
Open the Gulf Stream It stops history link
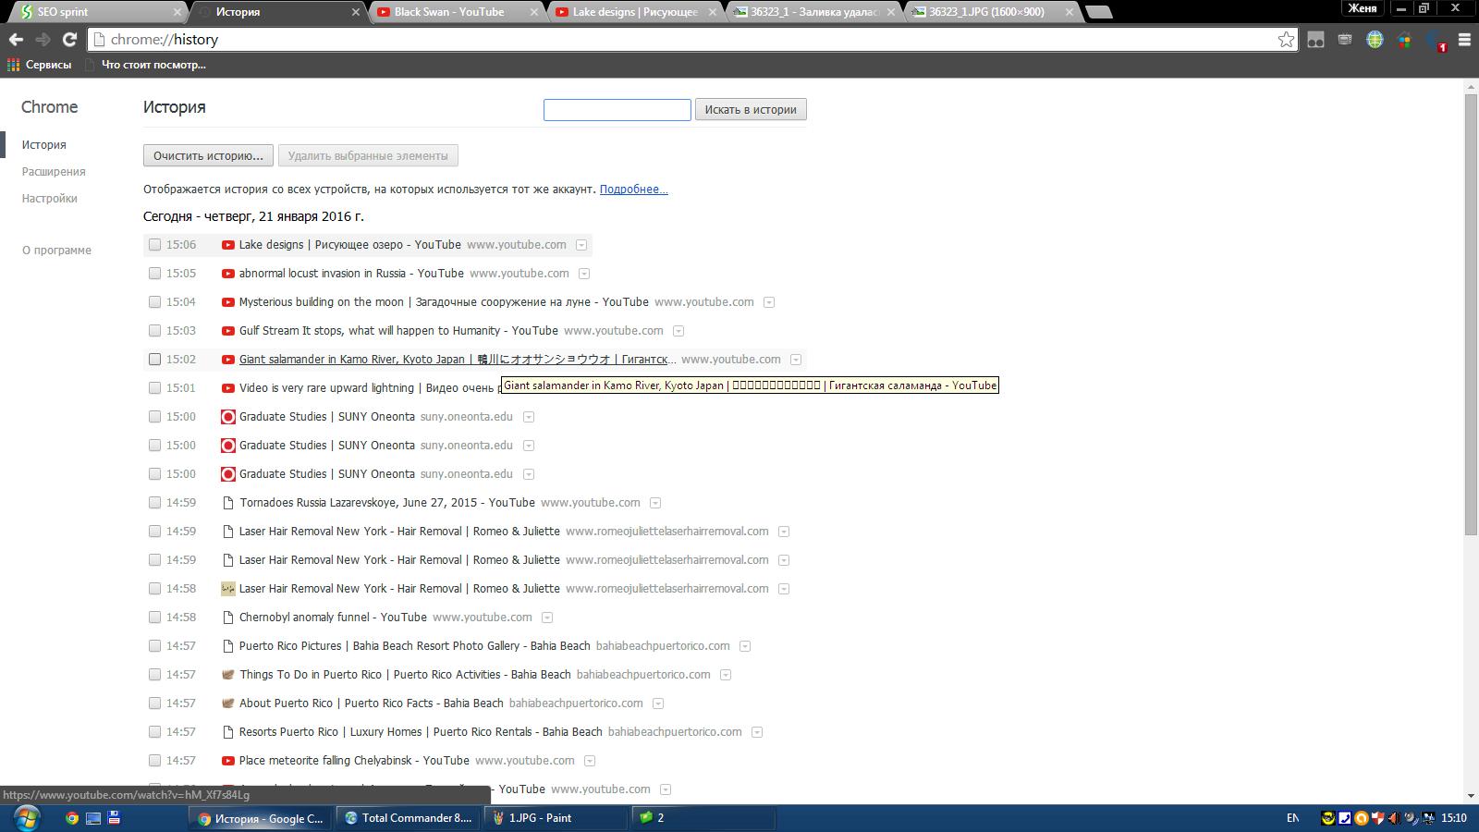pos(398,331)
